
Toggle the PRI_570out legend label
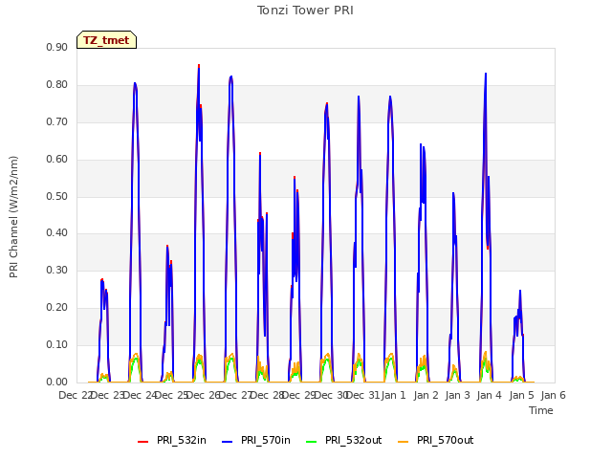[x=445, y=440]
